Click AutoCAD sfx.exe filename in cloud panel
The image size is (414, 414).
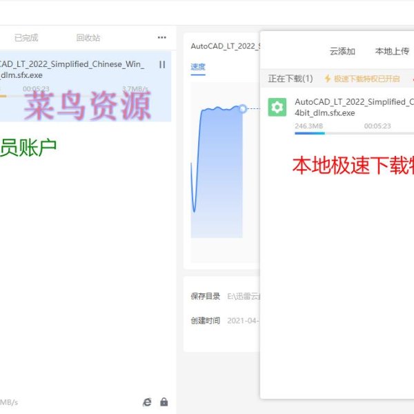[x=355, y=107]
